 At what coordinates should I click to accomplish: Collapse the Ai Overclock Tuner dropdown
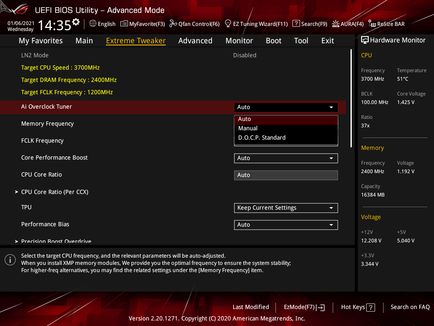[286, 107]
